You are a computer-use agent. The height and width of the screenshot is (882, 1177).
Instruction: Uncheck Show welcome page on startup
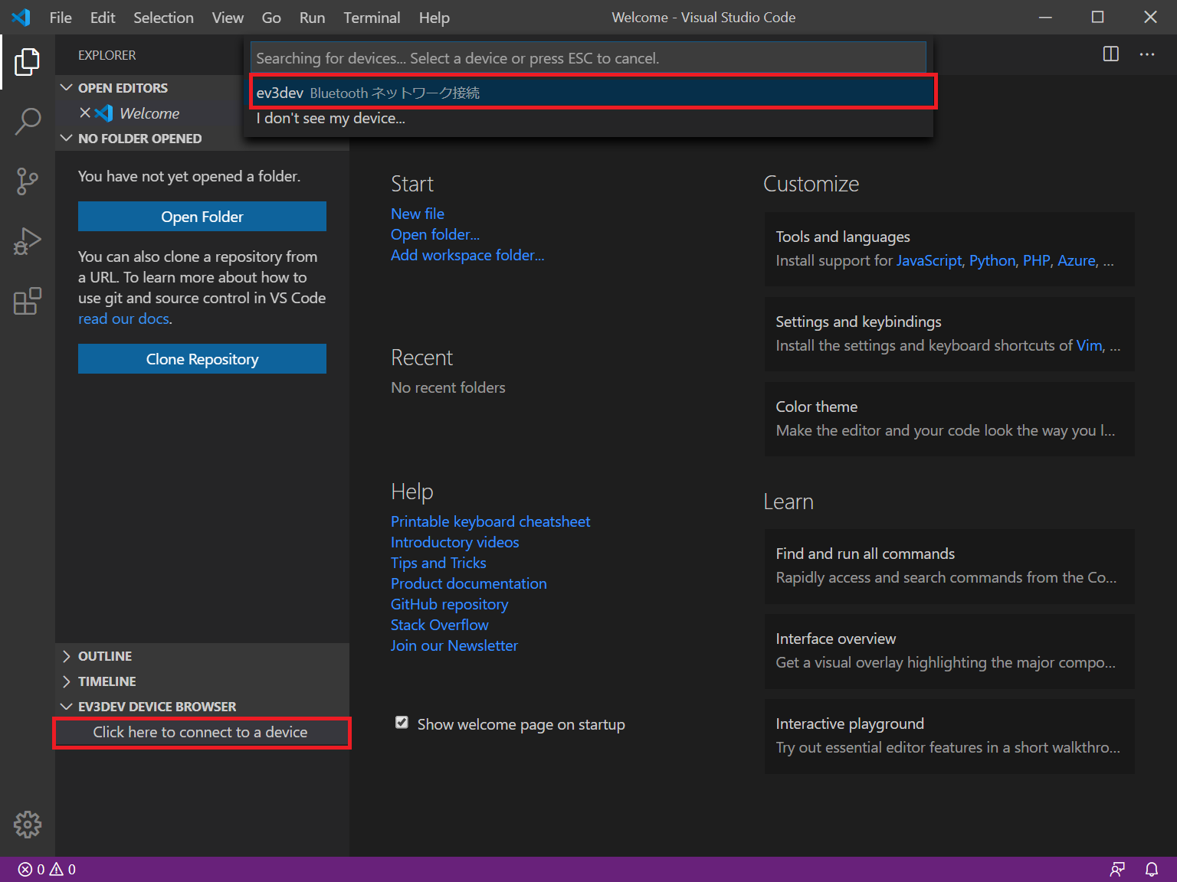(x=402, y=723)
